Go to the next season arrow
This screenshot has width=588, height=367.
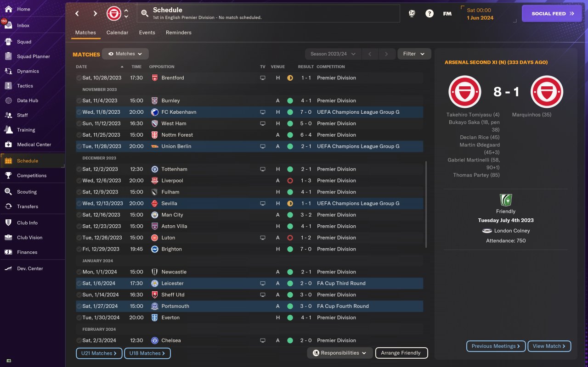(x=387, y=54)
